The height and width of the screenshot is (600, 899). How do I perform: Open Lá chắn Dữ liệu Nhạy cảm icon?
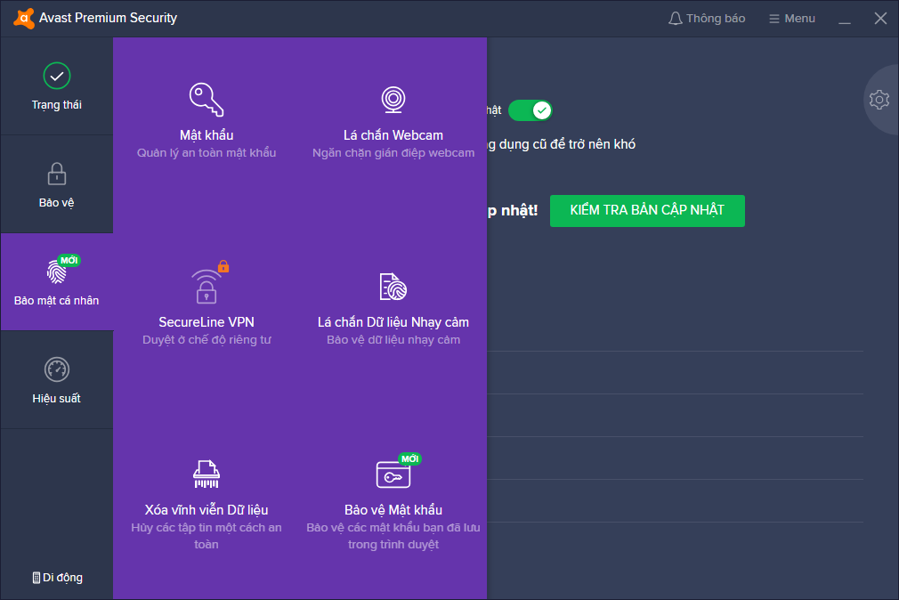point(393,287)
